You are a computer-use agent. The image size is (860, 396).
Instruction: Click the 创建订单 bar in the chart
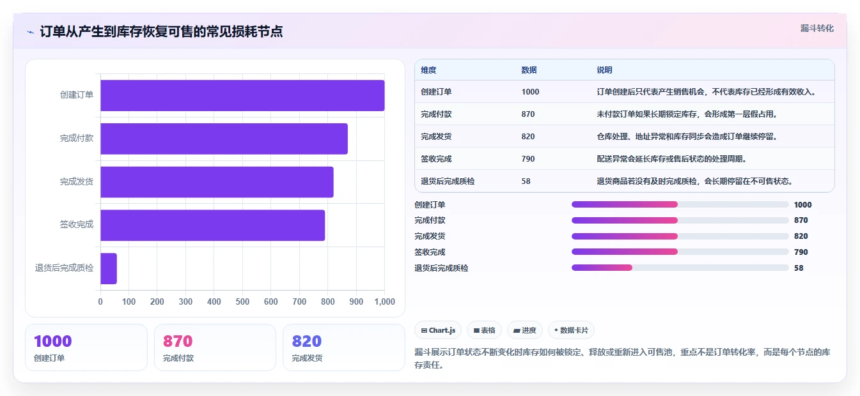(x=242, y=95)
